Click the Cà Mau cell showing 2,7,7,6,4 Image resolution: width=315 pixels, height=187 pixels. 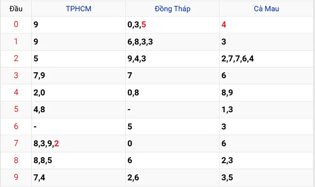pos(238,59)
